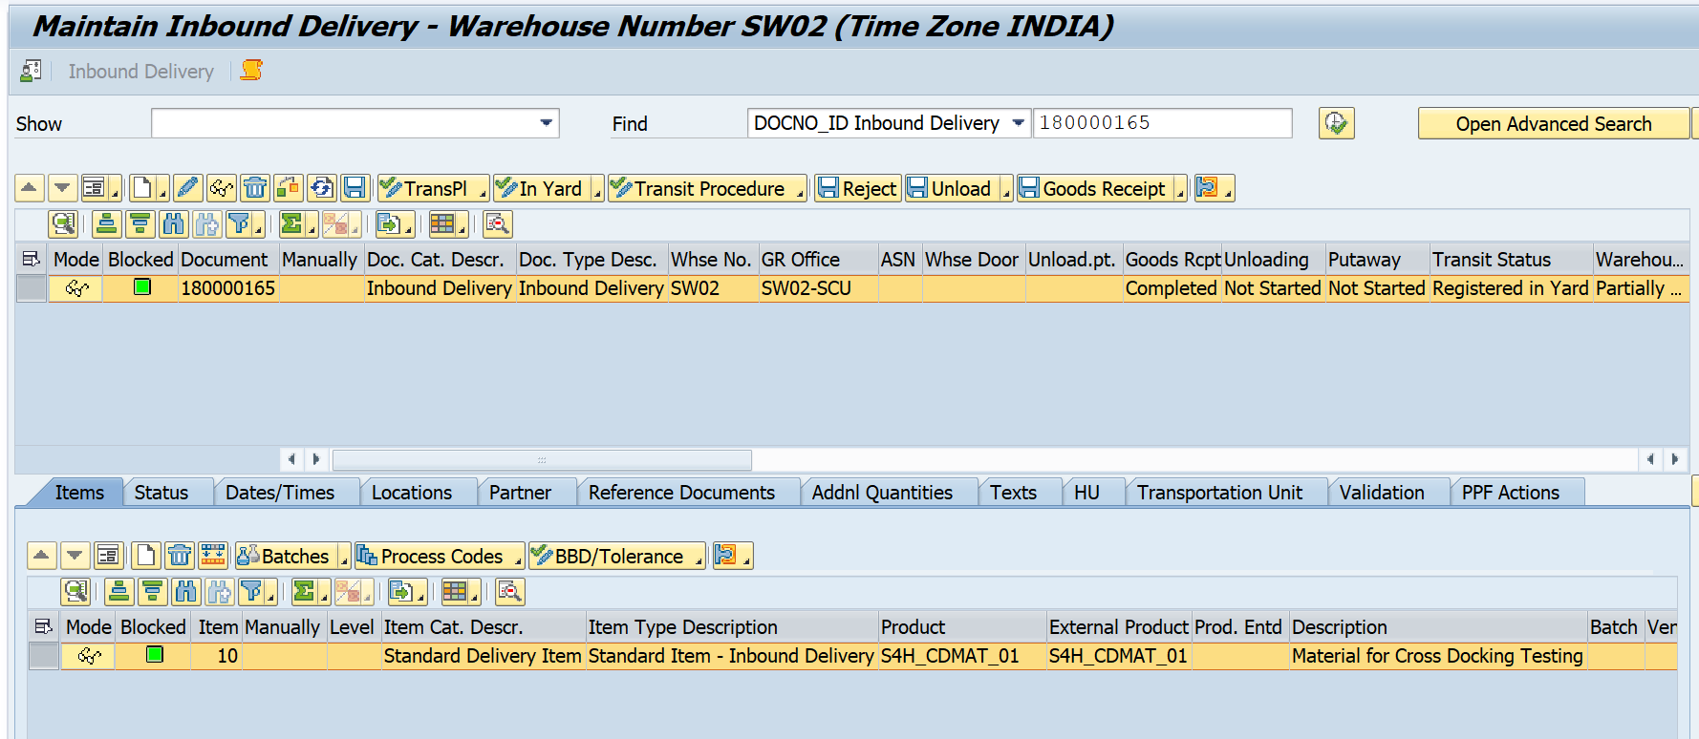1699x739 pixels.
Task: Click header table horizontal scrollbar thumb
Action: click(542, 460)
